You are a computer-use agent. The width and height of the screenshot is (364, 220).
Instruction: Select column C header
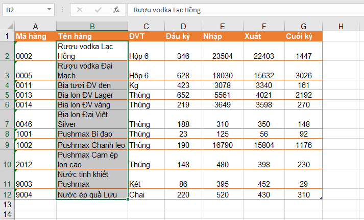pos(146,26)
